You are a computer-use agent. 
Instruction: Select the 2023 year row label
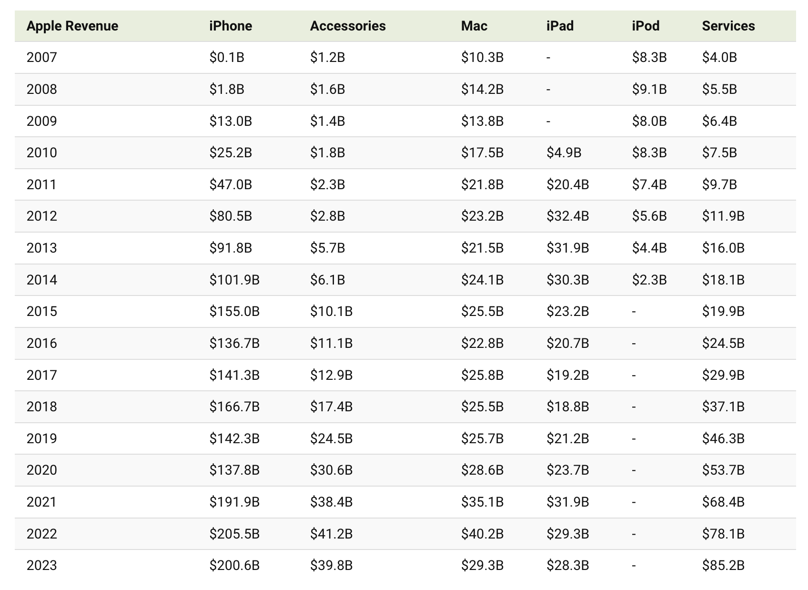click(x=42, y=565)
